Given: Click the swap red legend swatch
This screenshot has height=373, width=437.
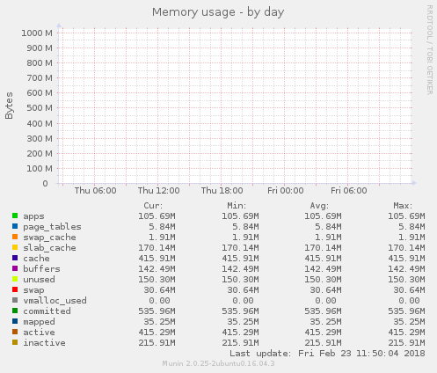Looking at the screenshot, I should 15,289.
